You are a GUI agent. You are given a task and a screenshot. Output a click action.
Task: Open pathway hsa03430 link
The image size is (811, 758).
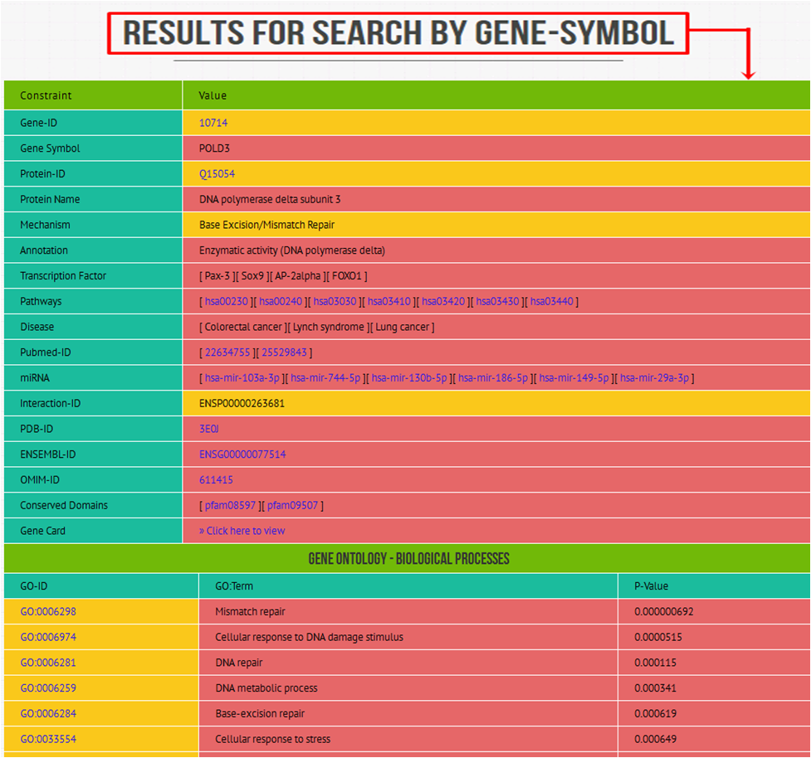(x=497, y=301)
